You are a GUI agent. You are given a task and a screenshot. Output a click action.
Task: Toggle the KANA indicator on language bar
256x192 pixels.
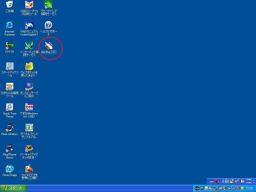tap(249, 182)
